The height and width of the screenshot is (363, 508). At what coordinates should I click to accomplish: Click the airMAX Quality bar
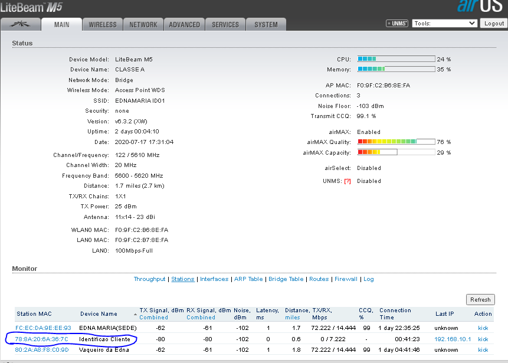coord(396,142)
